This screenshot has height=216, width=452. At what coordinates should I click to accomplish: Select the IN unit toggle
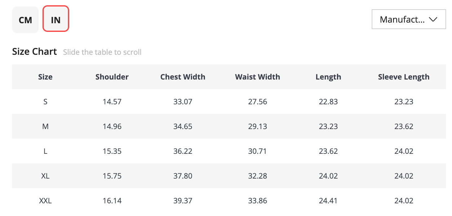coord(56,19)
